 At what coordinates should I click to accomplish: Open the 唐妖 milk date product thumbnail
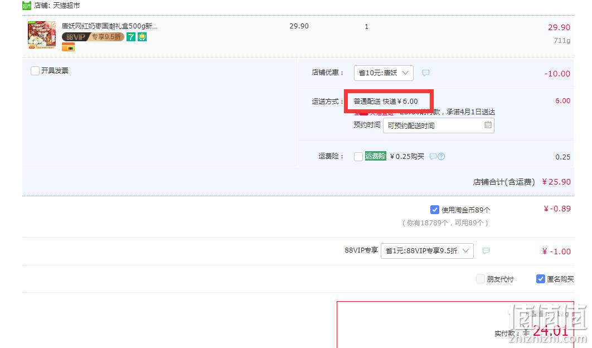coord(42,35)
